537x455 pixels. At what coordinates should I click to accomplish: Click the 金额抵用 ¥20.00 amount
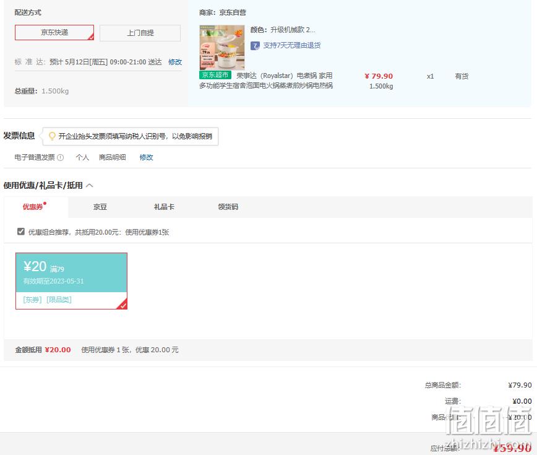58,350
